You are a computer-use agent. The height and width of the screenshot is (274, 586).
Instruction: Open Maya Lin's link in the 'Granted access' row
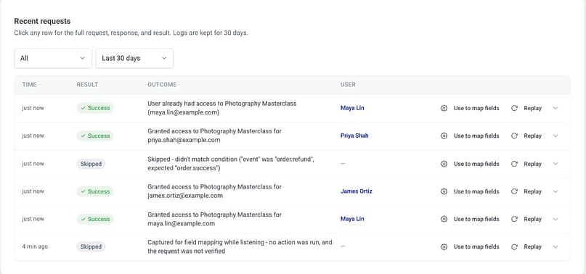point(352,219)
